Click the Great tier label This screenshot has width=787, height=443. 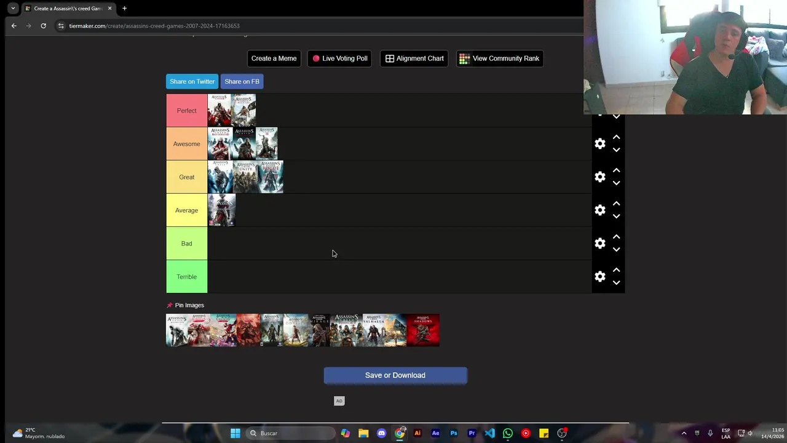(187, 177)
